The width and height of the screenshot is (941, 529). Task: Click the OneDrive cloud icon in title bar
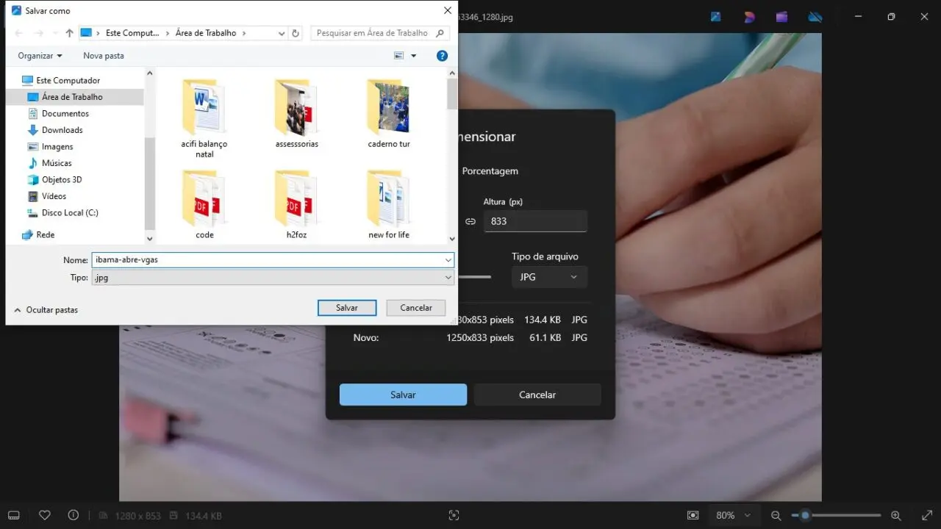[x=815, y=17]
